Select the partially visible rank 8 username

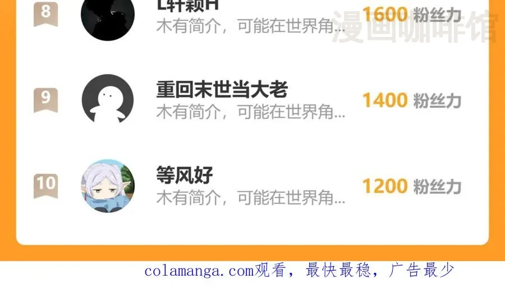click(x=187, y=6)
